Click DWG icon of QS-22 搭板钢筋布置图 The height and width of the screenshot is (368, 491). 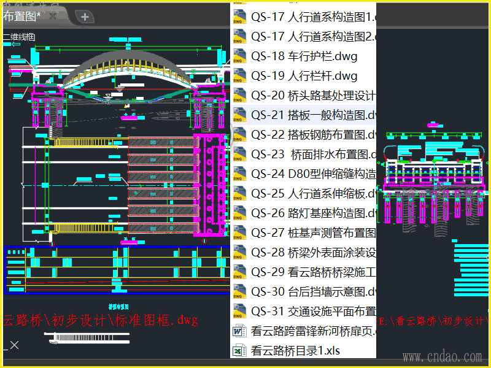point(239,134)
